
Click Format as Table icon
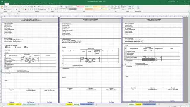pos(66,7)
